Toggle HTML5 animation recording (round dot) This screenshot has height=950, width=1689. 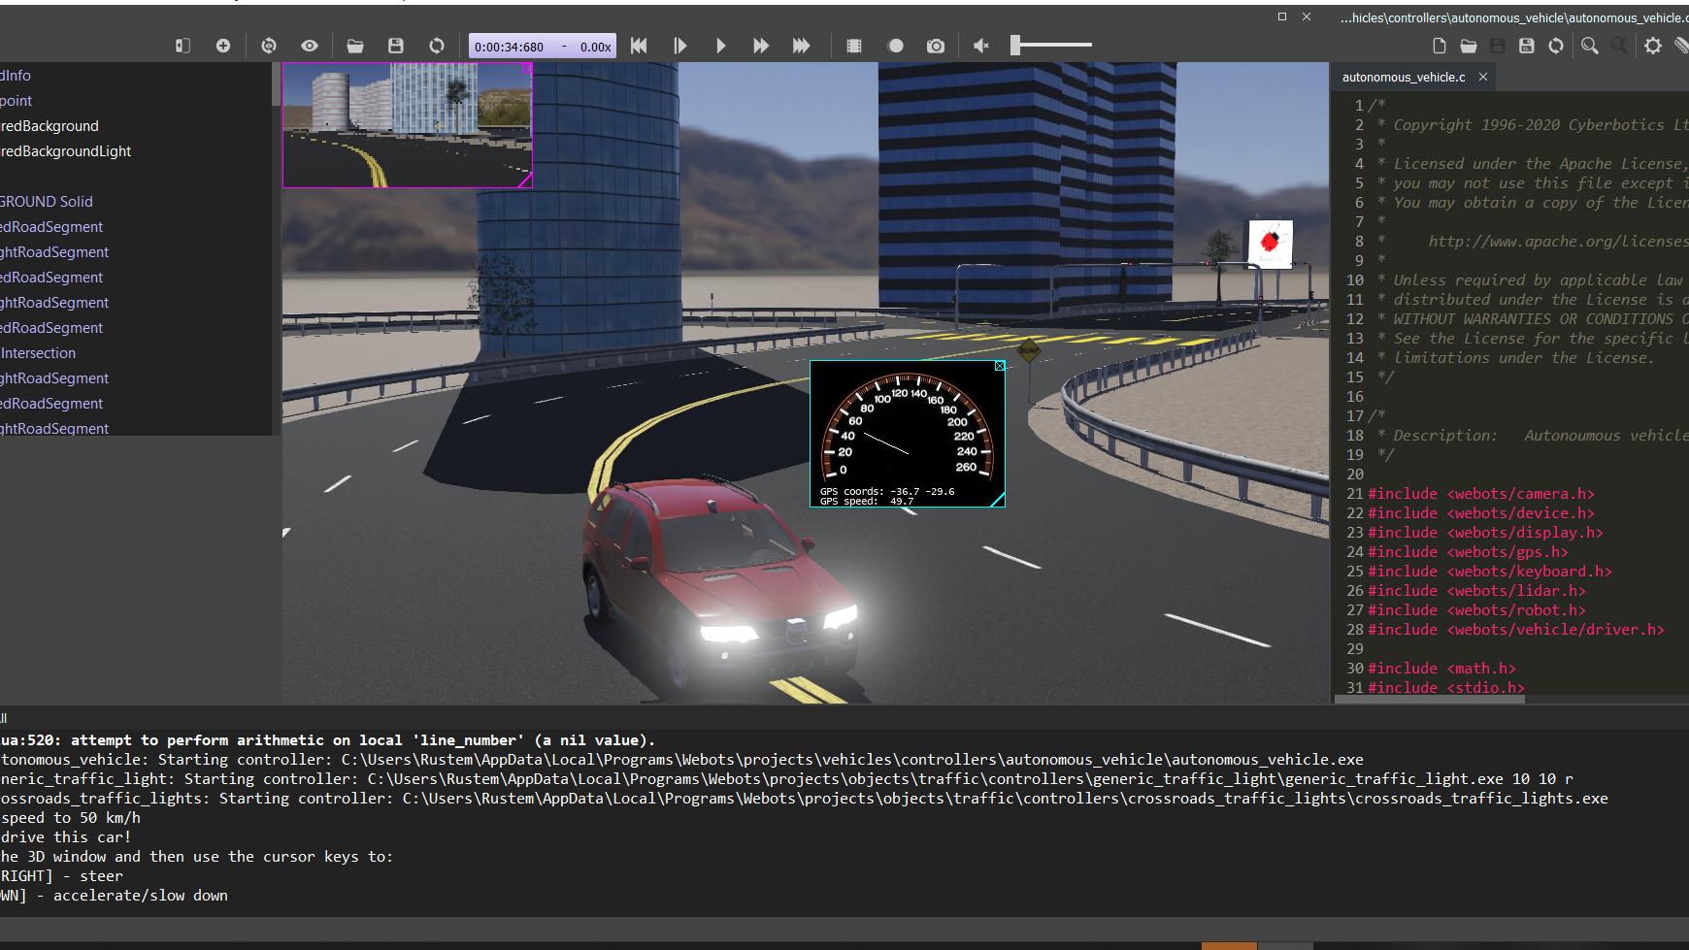pyautogui.click(x=896, y=46)
